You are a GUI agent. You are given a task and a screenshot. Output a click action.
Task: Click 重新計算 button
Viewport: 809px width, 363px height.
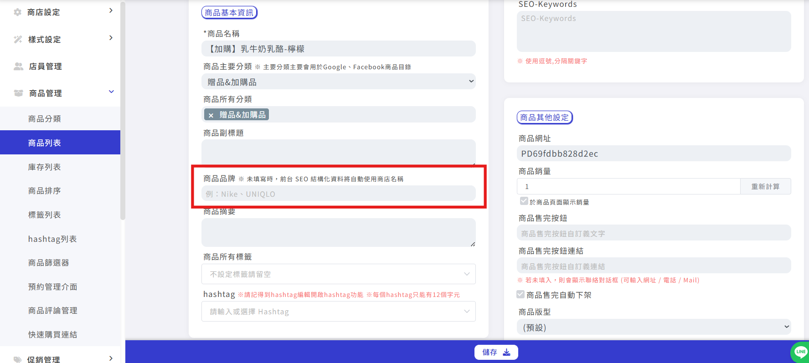[x=765, y=186]
